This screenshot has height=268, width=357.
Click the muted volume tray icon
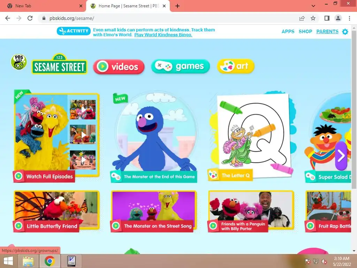click(324, 261)
